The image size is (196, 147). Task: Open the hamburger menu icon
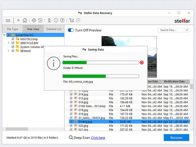(x=8, y=20)
